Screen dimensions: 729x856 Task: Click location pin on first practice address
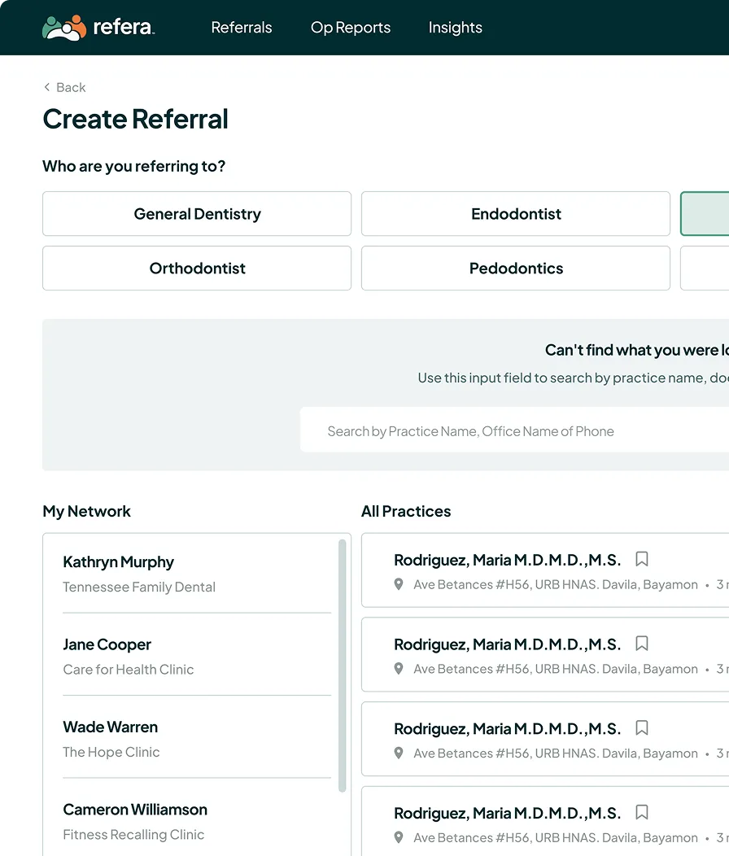(399, 584)
